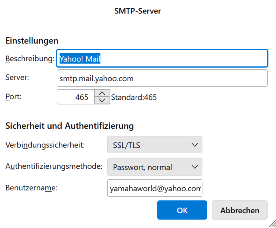
Task: Click inside the Port number field
Action: (x=76, y=97)
